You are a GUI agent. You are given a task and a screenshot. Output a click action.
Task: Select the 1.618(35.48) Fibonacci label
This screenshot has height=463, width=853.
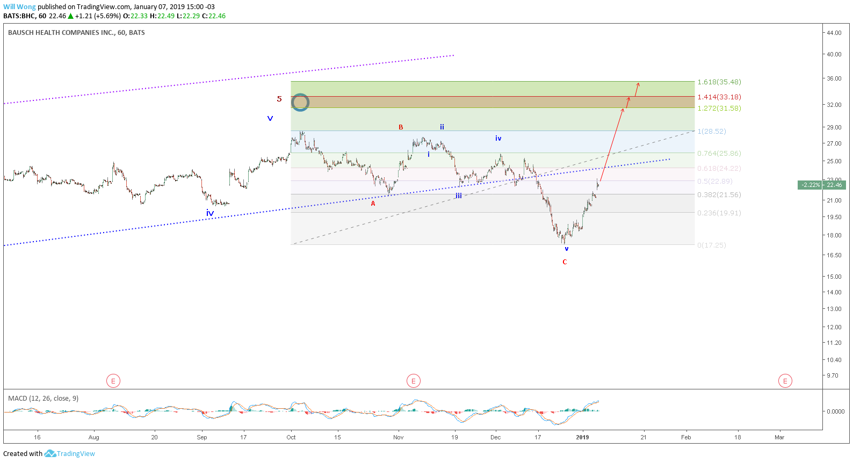pyautogui.click(x=719, y=82)
